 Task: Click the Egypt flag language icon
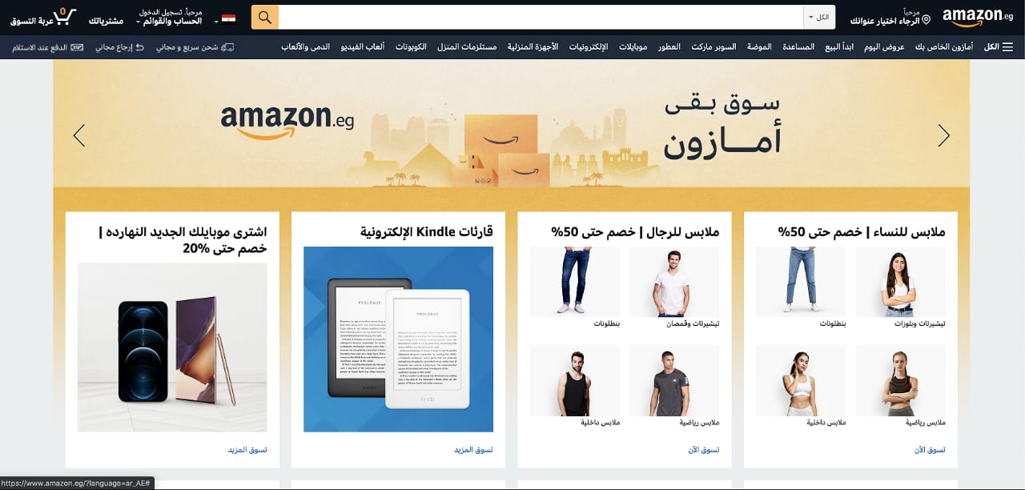pos(229,18)
